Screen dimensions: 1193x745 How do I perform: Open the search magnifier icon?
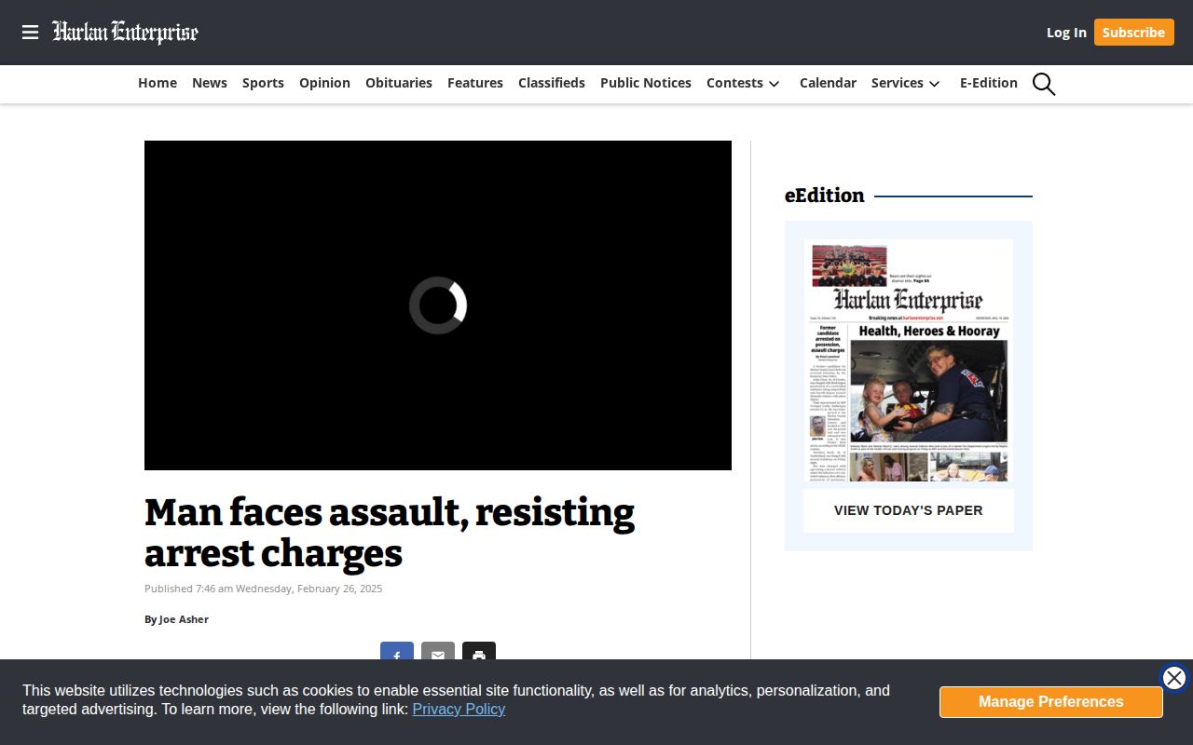[x=1044, y=84]
